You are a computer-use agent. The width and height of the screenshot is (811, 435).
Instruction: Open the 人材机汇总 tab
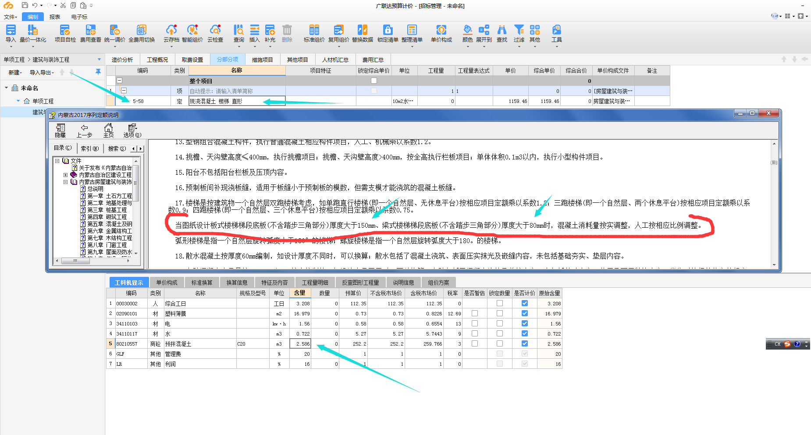(335, 60)
